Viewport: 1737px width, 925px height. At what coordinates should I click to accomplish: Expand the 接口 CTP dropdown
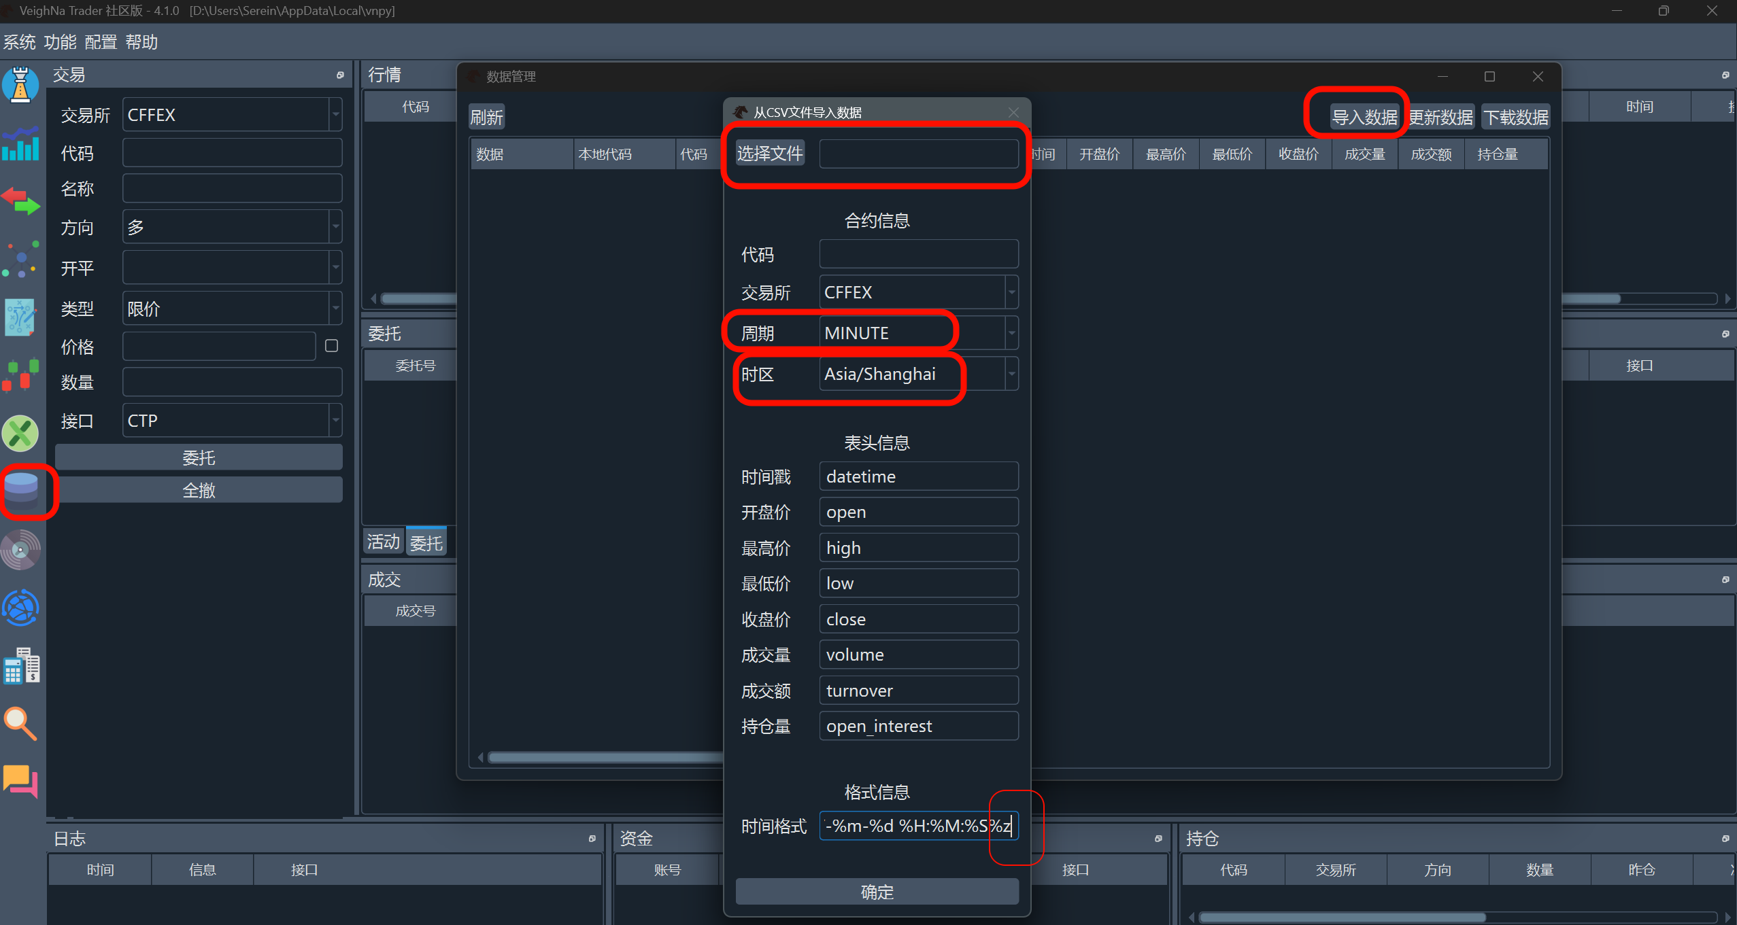coord(335,421)
